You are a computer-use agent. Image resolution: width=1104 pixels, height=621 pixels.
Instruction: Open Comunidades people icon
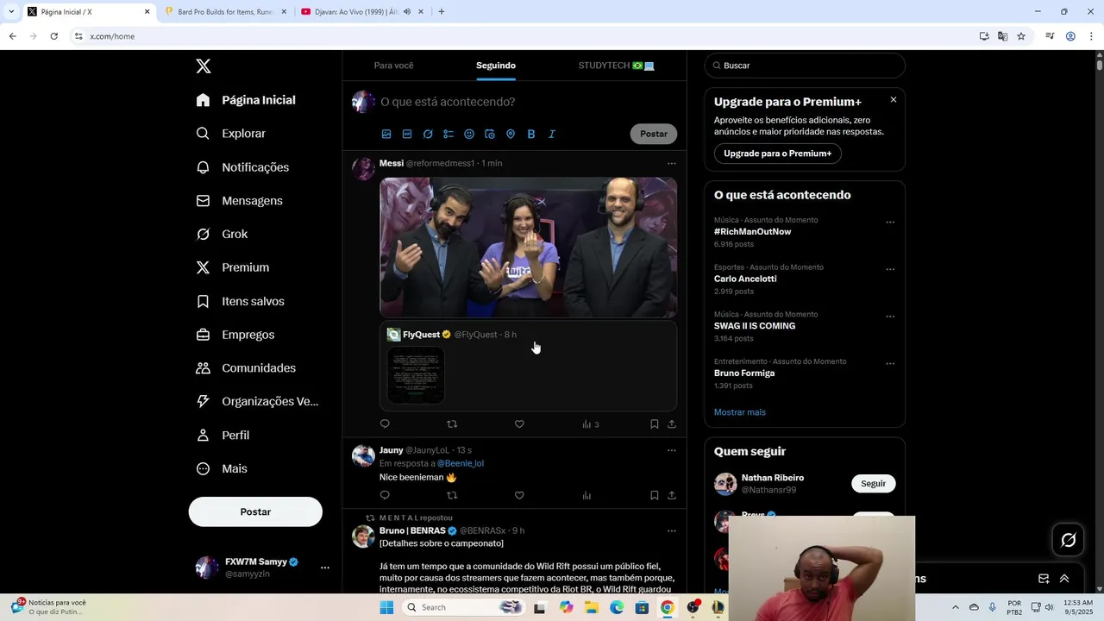click(x=203, y=368)
